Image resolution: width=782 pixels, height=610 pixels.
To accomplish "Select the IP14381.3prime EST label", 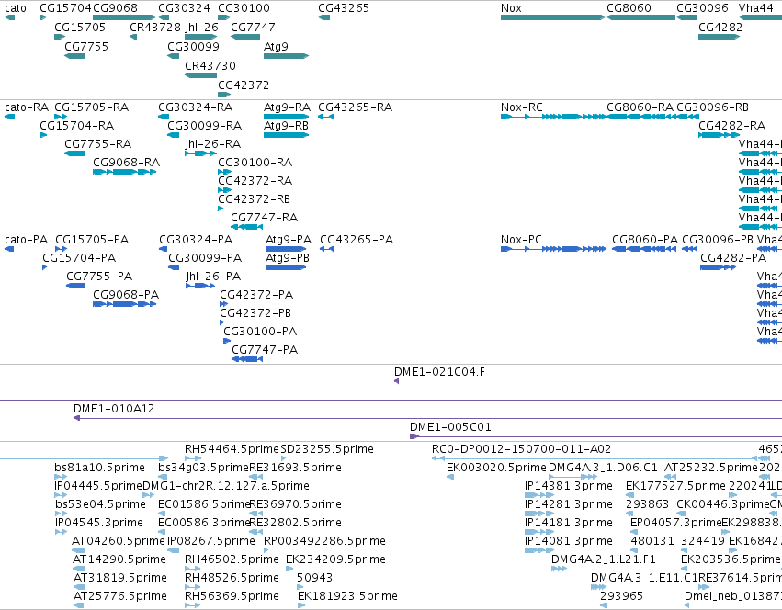I will pyautogui.click(x=569, y=486).
